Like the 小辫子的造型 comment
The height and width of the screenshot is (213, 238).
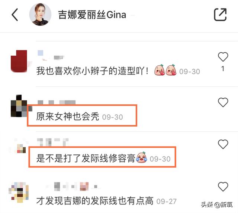pyautogui.click(x=223, y=57)
